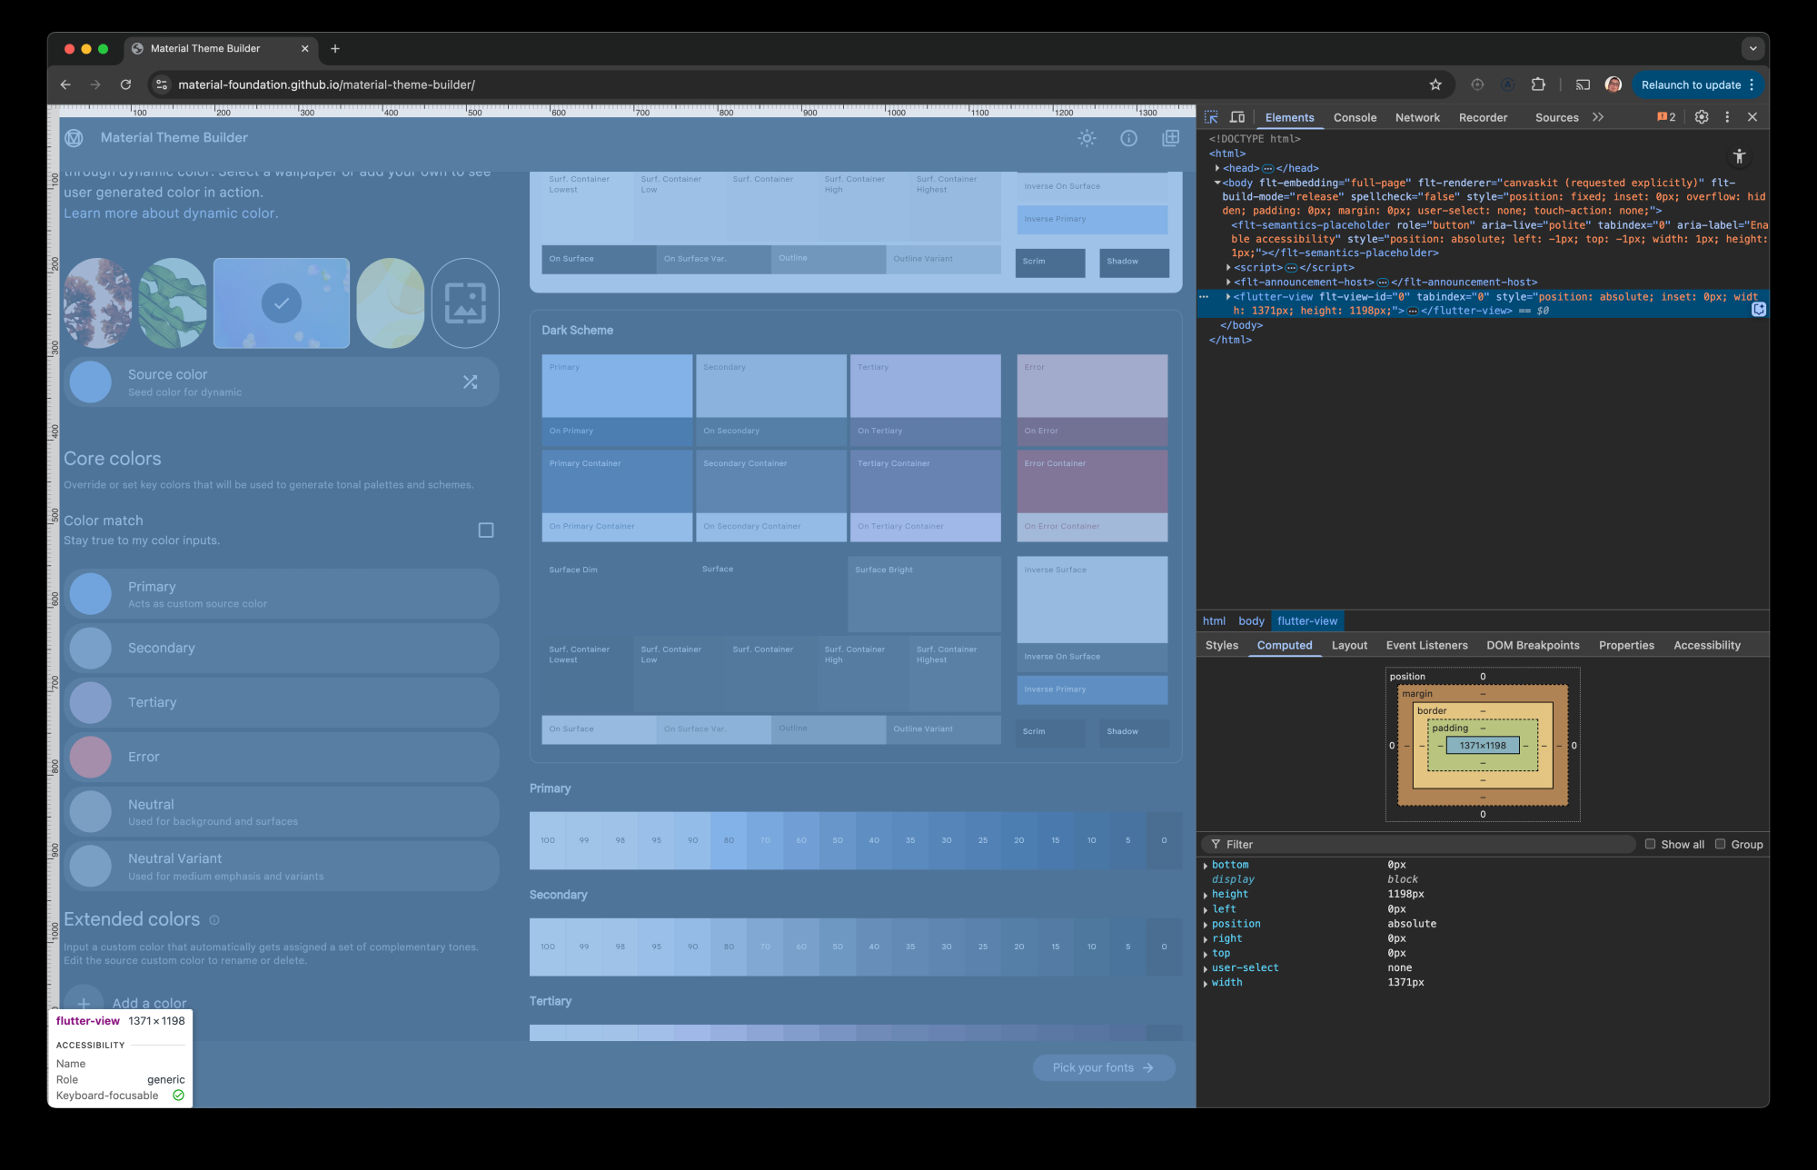Check the Show all checkbox
The image size is (1817, 1170).
coord(1651,844)
